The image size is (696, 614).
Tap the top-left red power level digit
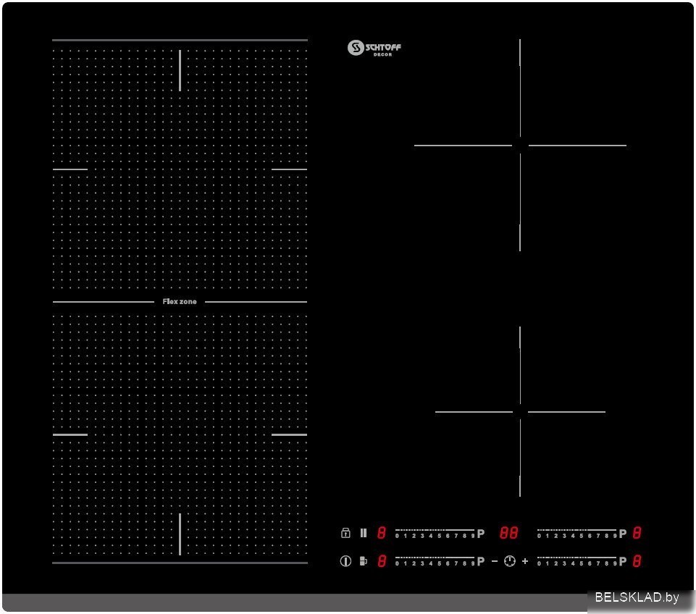point(382,533)
